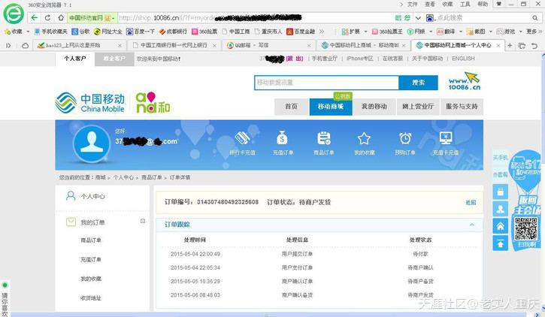Open the 充值卡充值 monitor icon
The image size is (545, 317).
(446, 138)
